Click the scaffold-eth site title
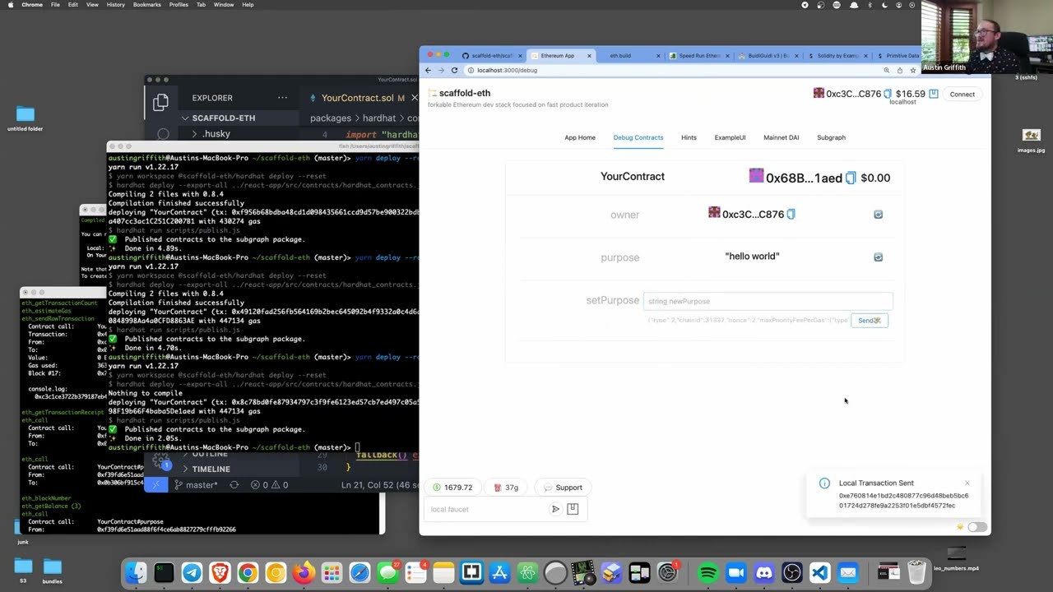Image resolution: width=1053 pixels, height=592 pixels. click(x=465, y=93)
